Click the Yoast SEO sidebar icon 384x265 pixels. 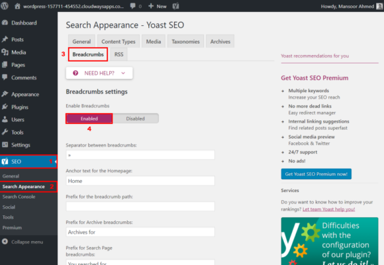click(x=5, y=161)
